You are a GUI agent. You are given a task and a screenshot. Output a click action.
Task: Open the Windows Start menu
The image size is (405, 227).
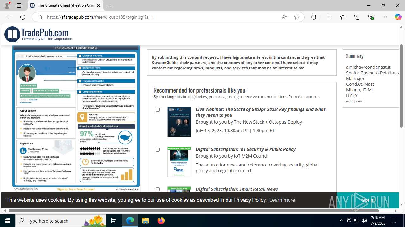8,221
